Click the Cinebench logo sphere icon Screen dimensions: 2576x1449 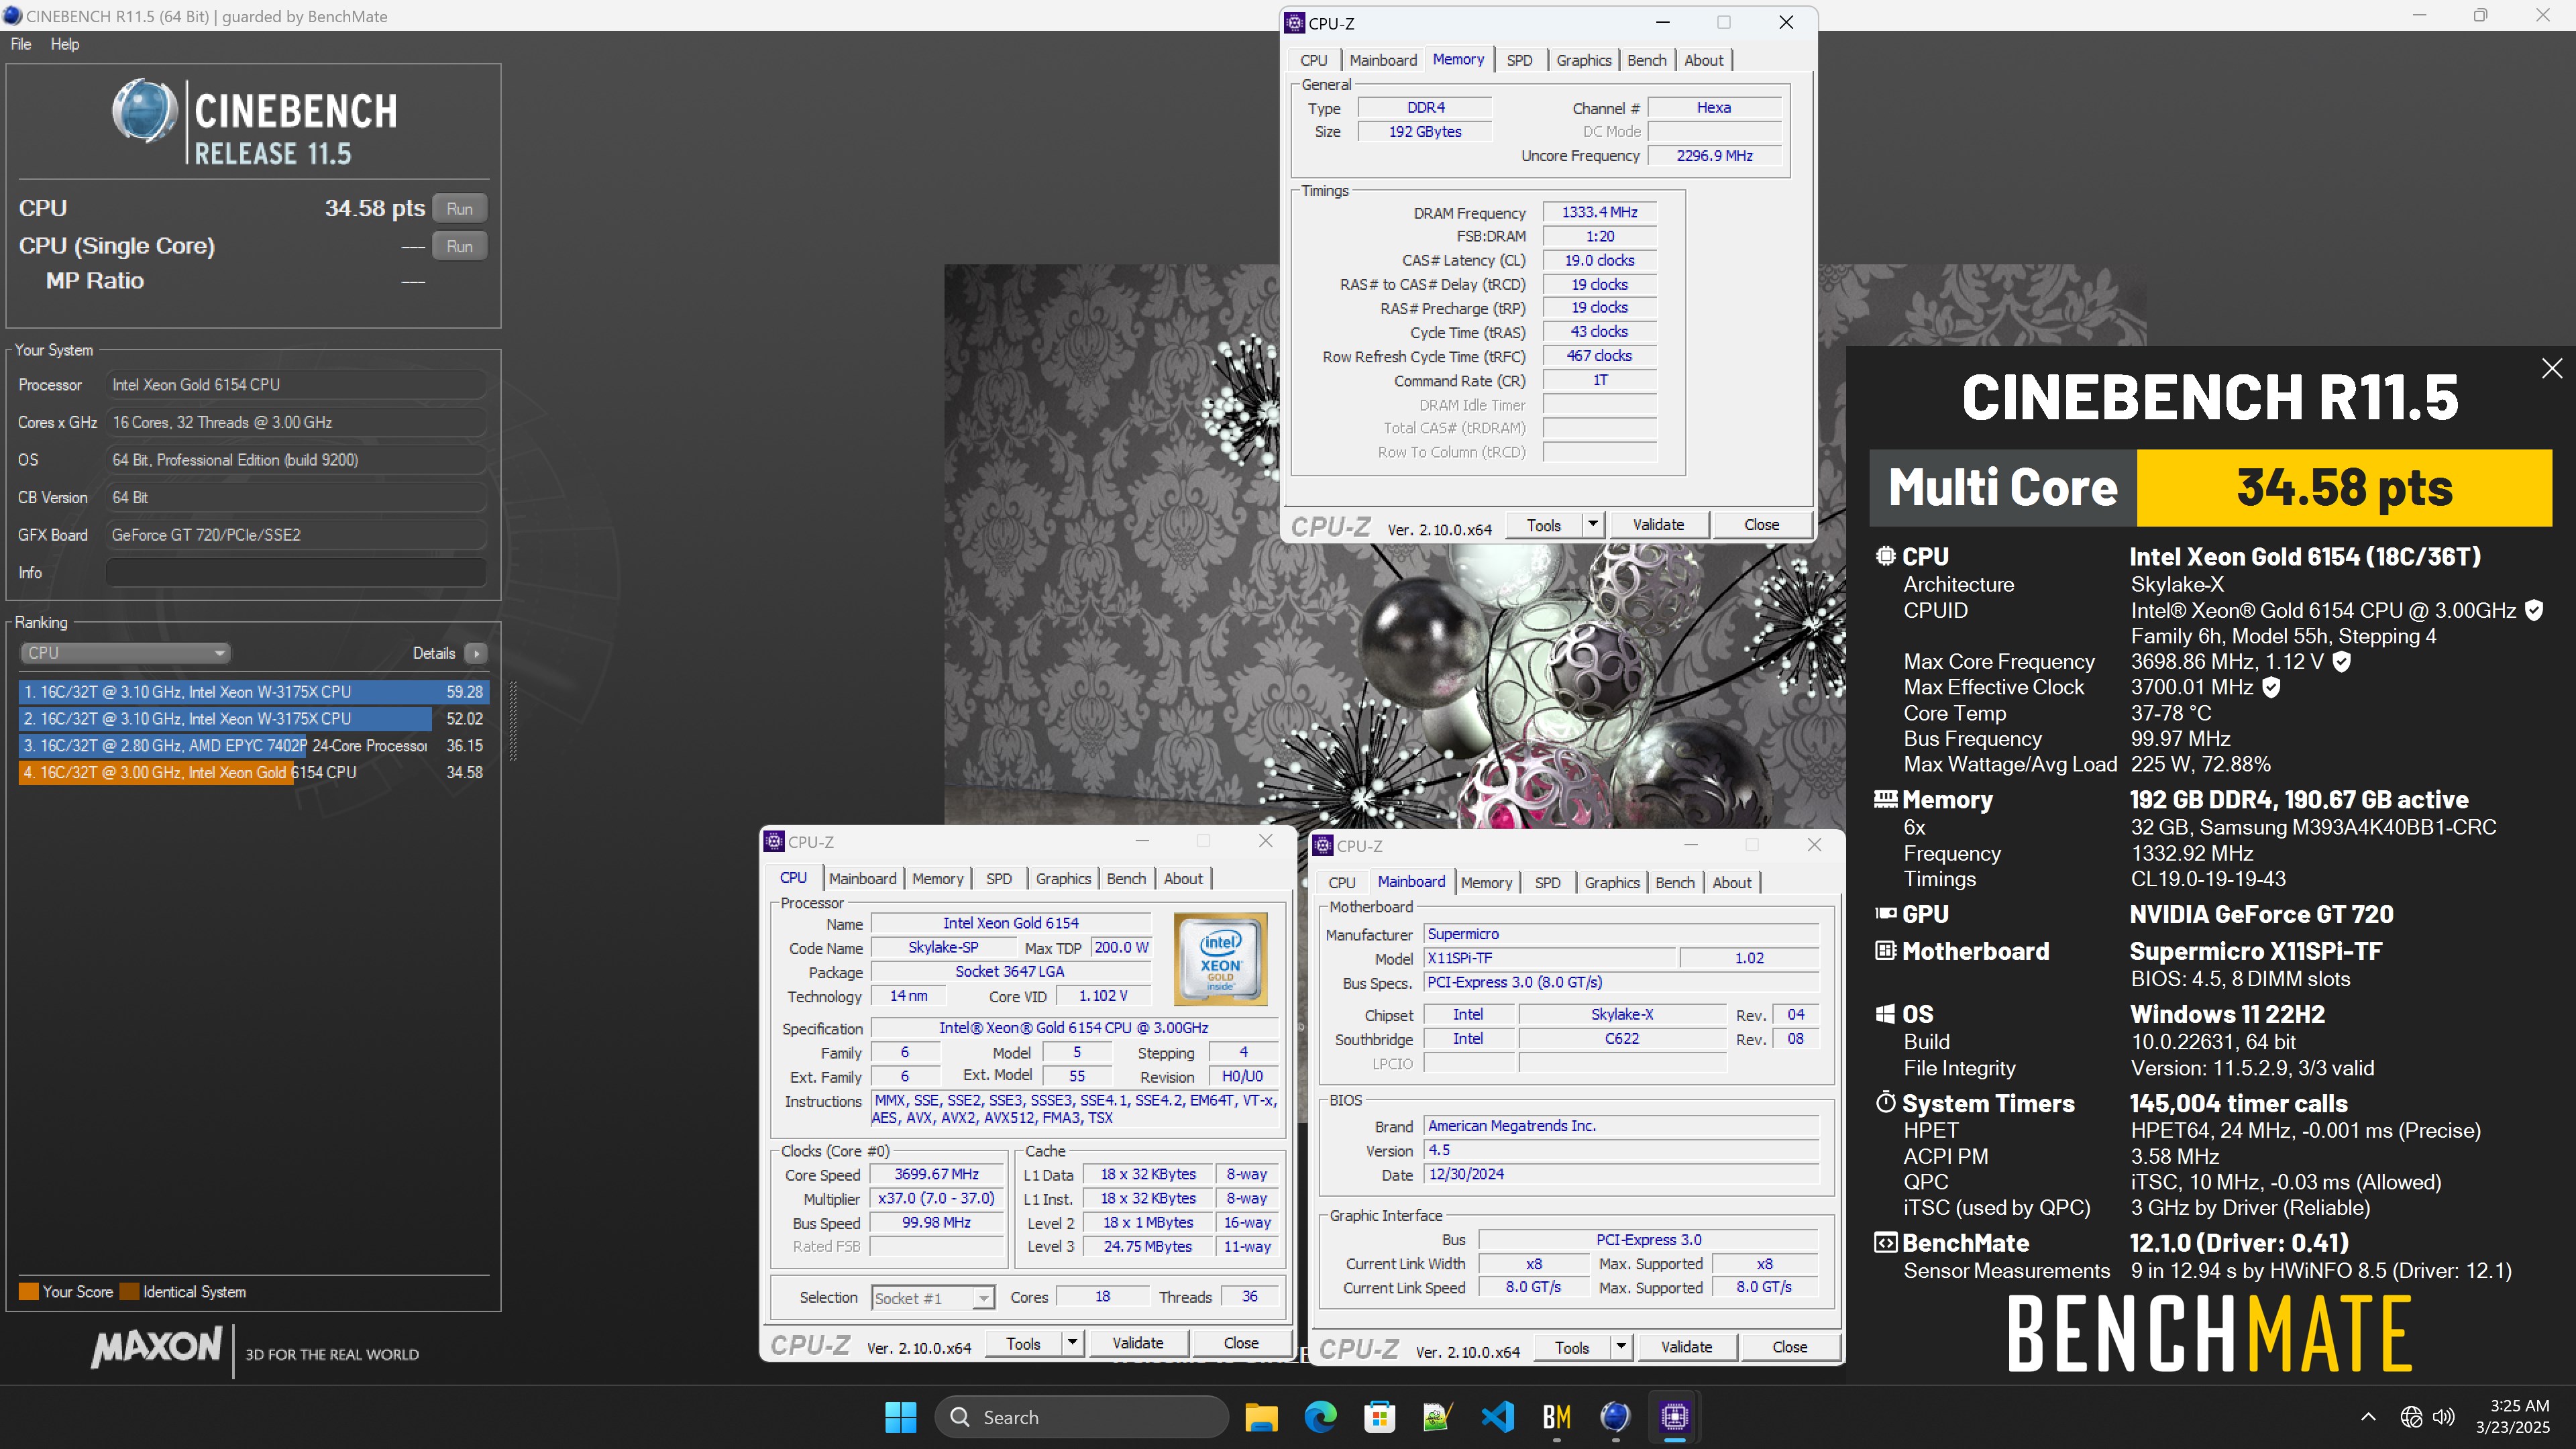[x=145, y=110]
